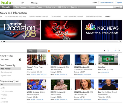Open the Channels dropdown menu
Screen dimensions: 123x103
(7, 7)
